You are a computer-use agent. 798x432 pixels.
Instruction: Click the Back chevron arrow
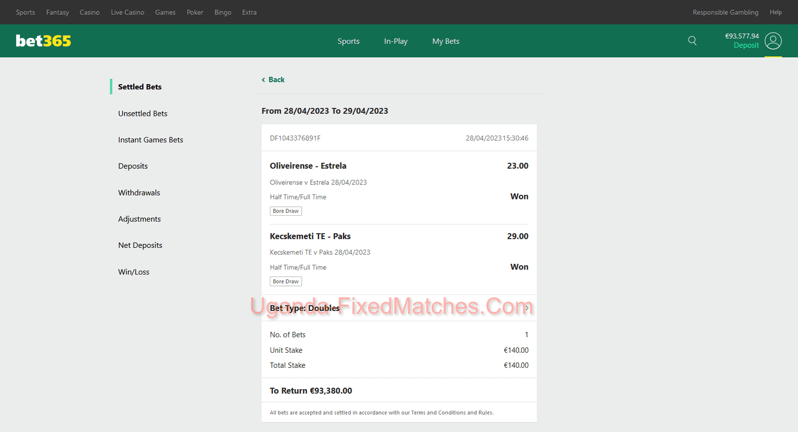tap(263, 80)
